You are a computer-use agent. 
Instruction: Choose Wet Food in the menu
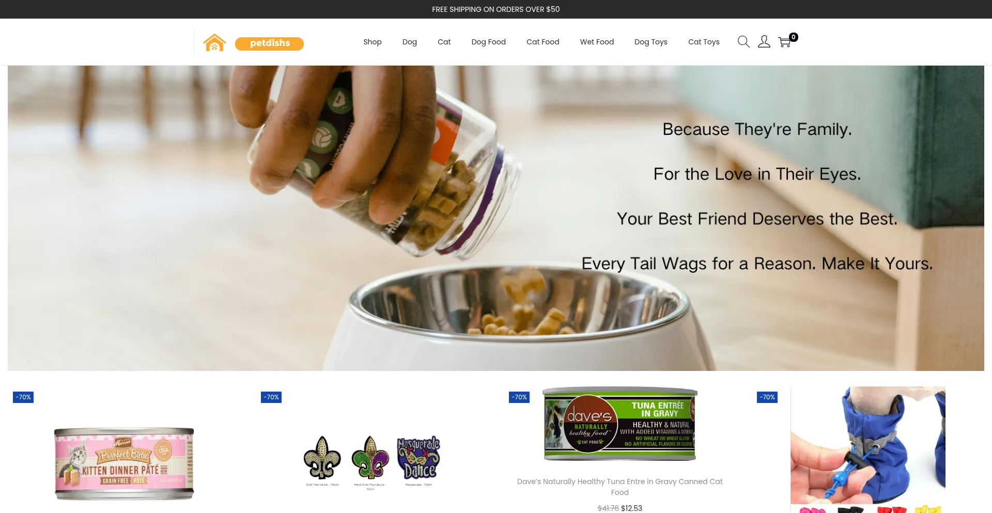[597, 42]
